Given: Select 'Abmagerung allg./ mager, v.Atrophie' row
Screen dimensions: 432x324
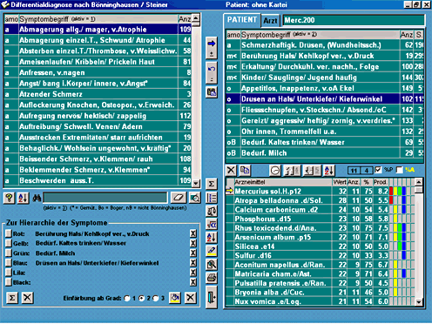Looking at the screenshot, I should coord(98,30).
